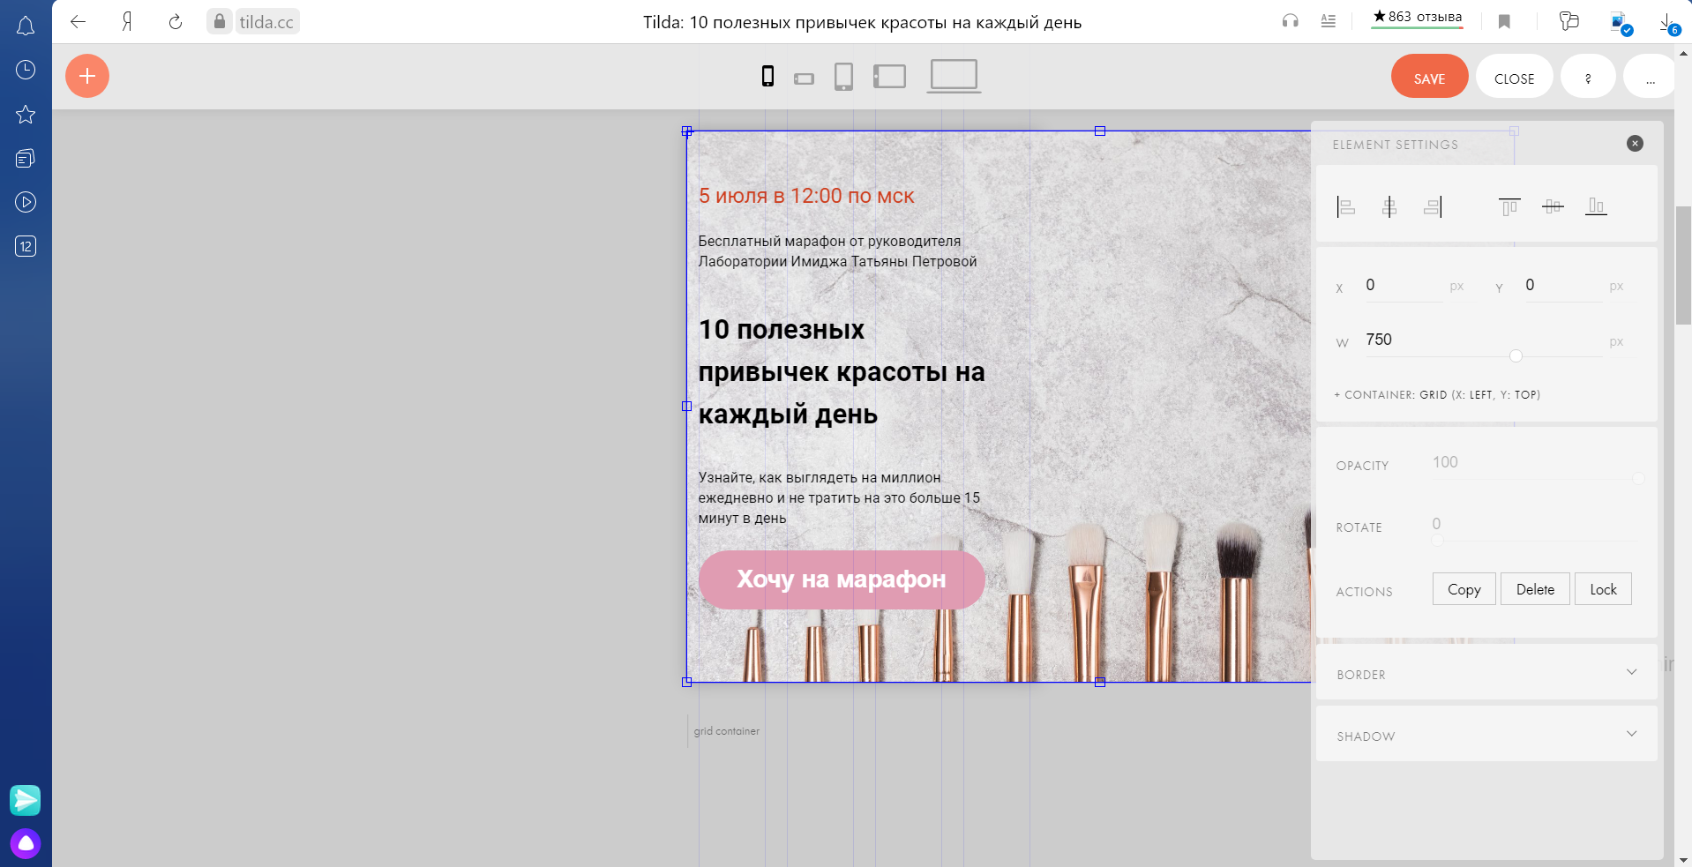
Task: Switch to desktop view icon
Action: click(954, 76)
